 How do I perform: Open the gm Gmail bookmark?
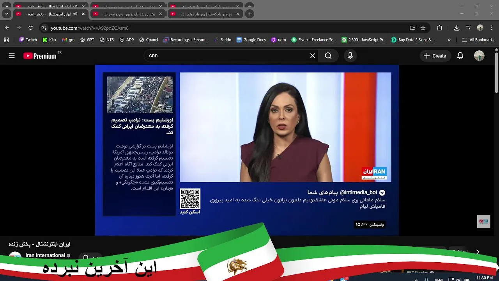pyautogui.click(x=68, y=40)
